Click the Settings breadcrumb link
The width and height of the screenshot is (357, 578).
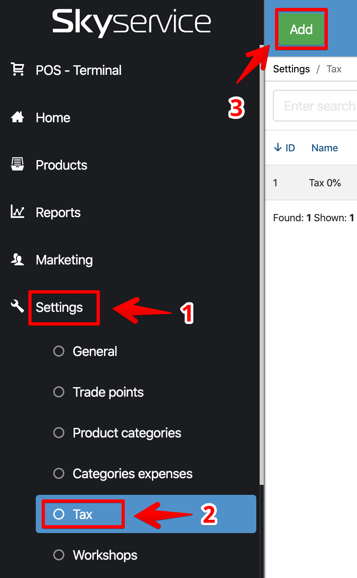click(291, 69)
